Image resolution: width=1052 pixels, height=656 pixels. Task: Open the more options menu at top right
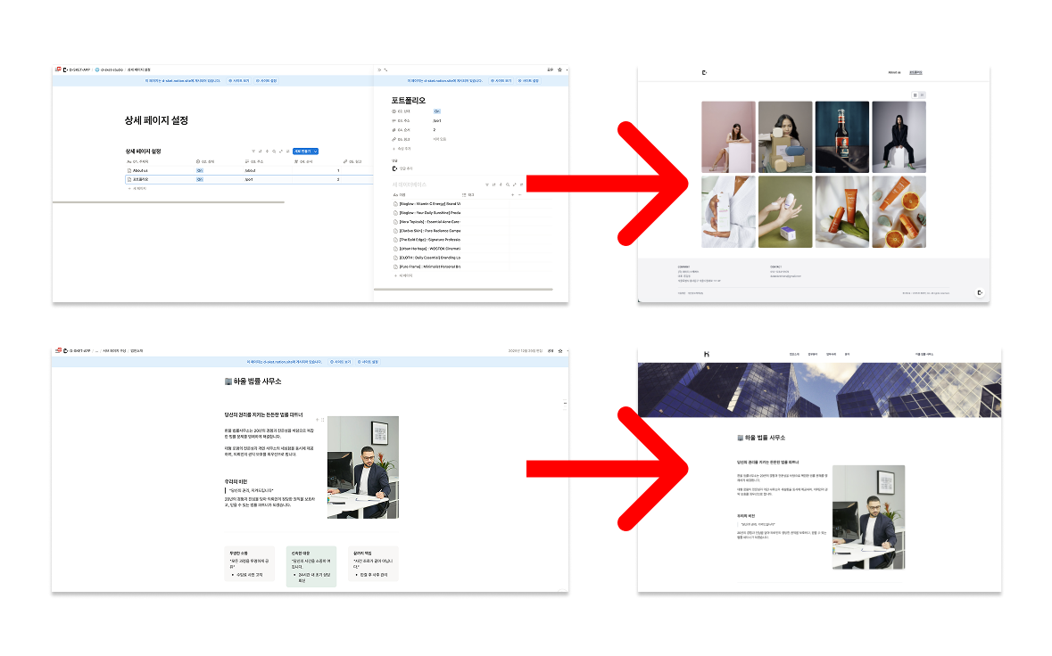point(567,69)
